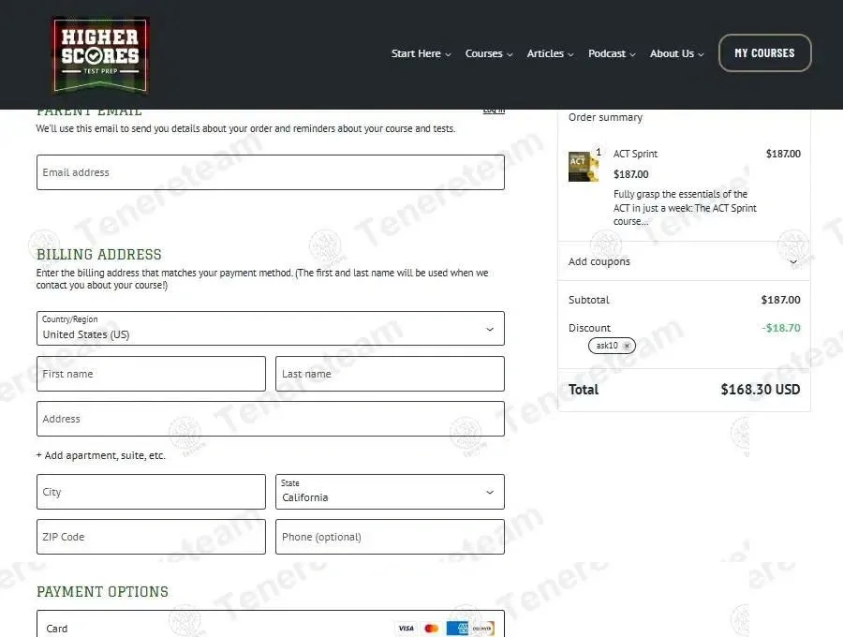Click the Total $168.30 USD amount

coord(761,389)
